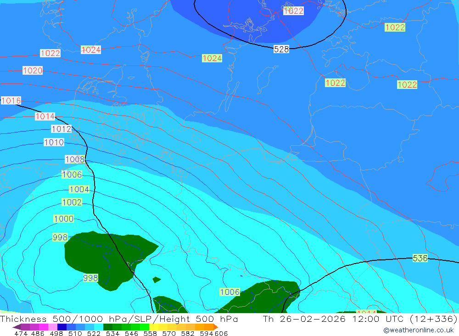Image resolution: width=459 pixels, height=336 pixels.
Task: Select the 1008 isobar label
Action: (x=75, y=160)
